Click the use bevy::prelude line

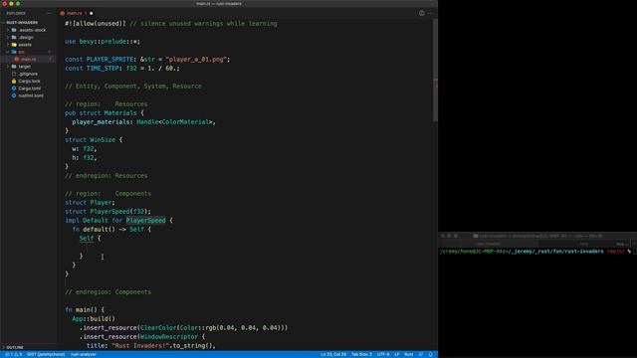[103, 42]
